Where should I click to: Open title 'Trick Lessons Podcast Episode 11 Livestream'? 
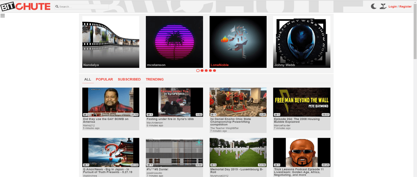pos(299,172)
